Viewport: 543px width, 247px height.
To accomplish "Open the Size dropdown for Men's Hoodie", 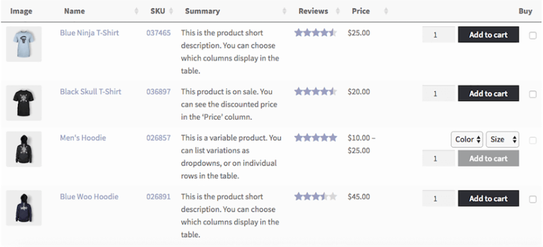I will click(x=503, y=139).
